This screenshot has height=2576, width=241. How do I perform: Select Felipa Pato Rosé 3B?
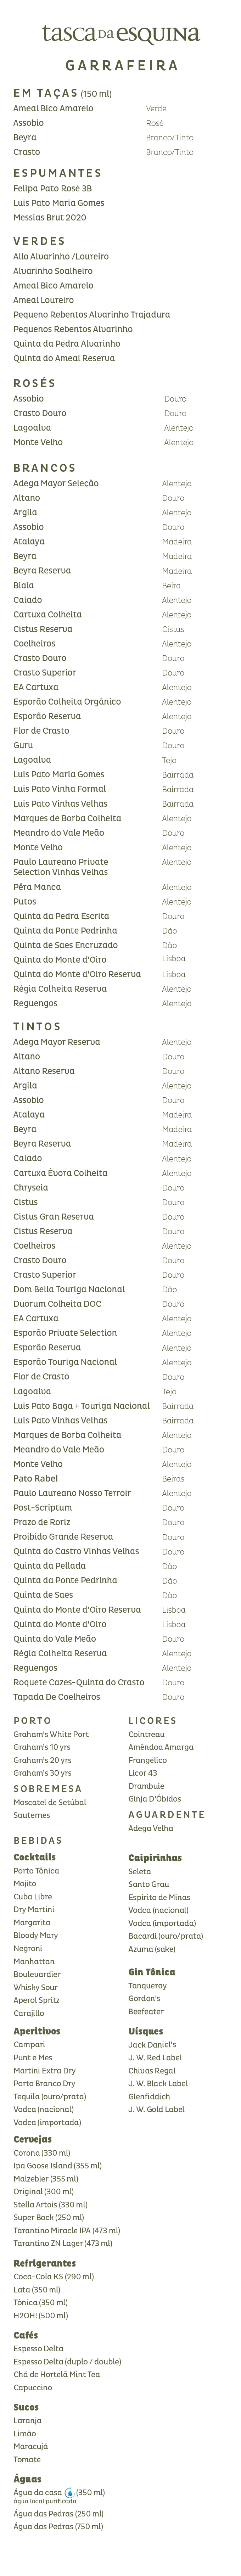tap(52, 188)
